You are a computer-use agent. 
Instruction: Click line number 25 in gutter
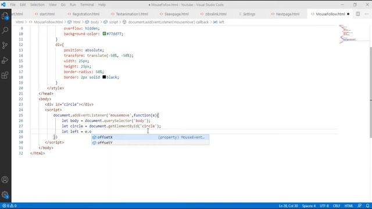tap(21, 115)
